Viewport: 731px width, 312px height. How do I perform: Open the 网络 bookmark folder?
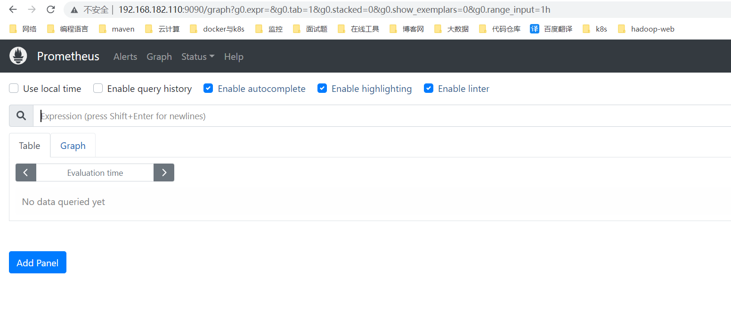[x=23, y=29]
